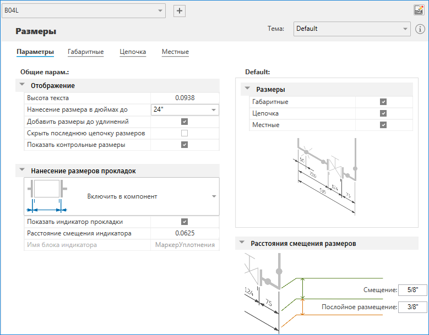Click the gasket dimension diagram thumbnail

point(47,196)
